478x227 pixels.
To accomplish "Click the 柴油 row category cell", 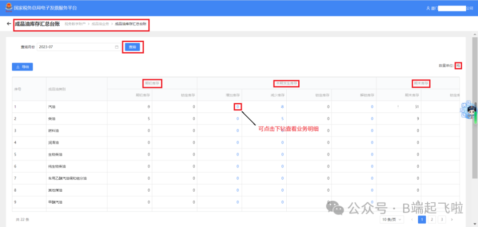I will coord(77,119).
